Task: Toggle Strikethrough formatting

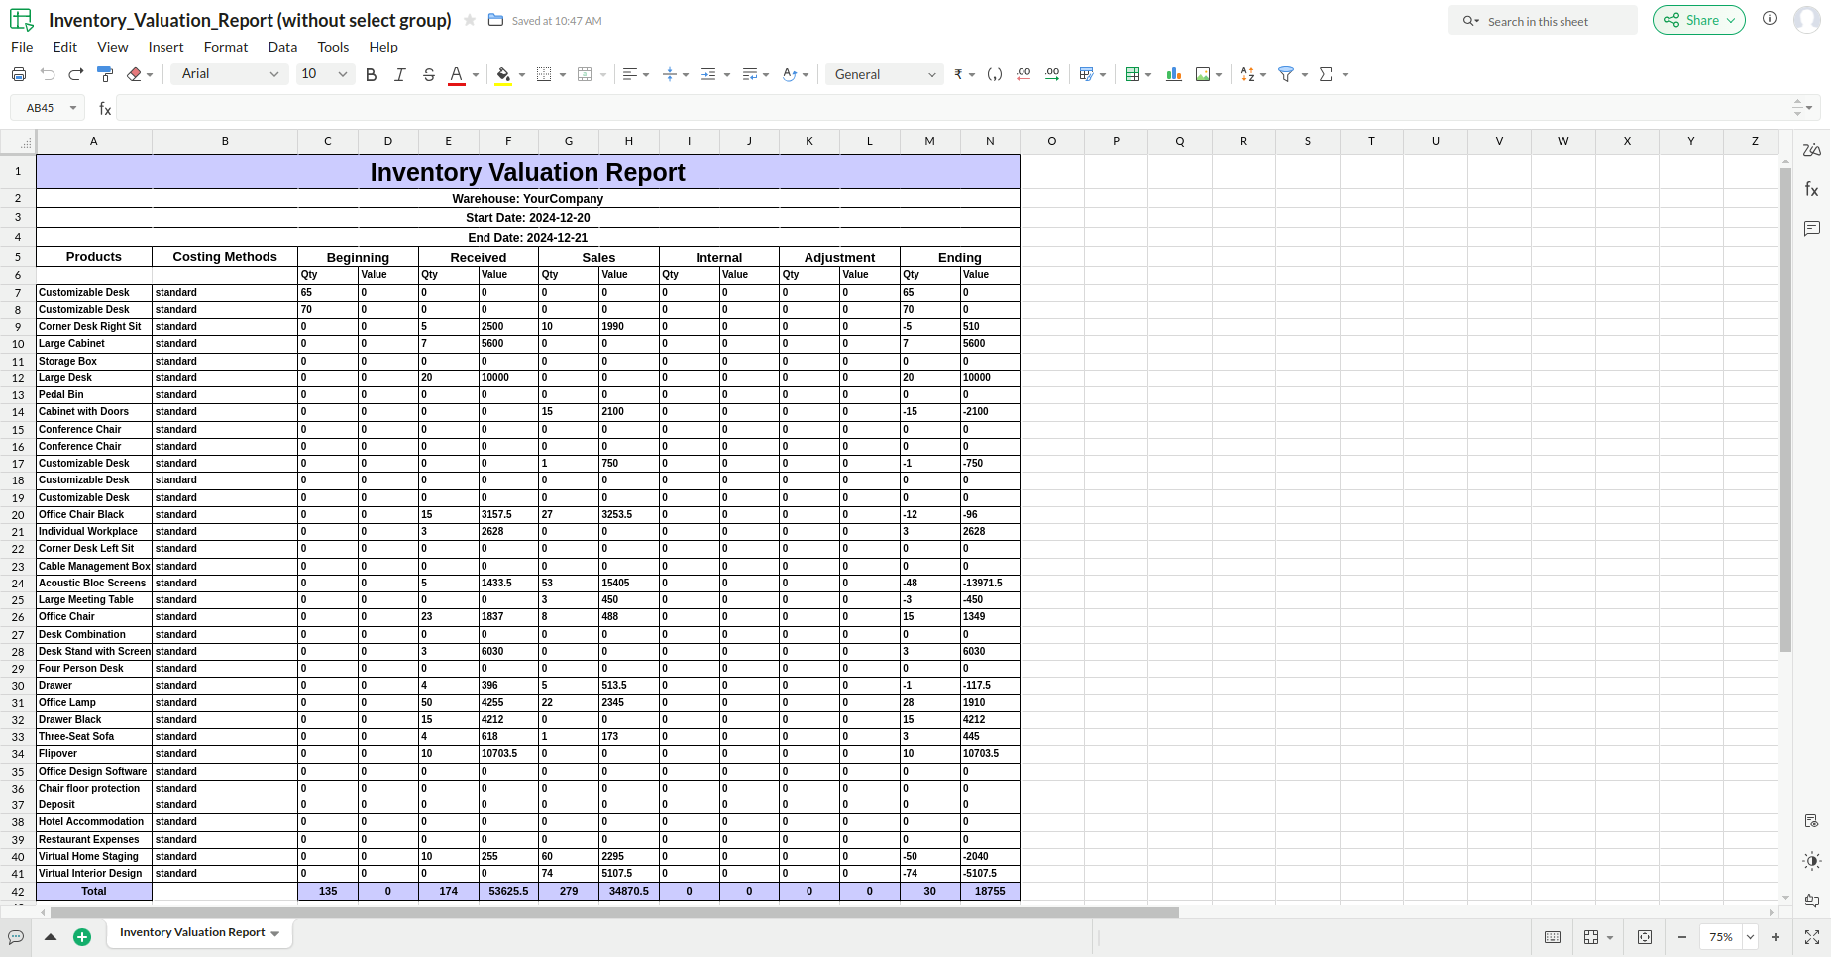Action: (x=429, y=74)
